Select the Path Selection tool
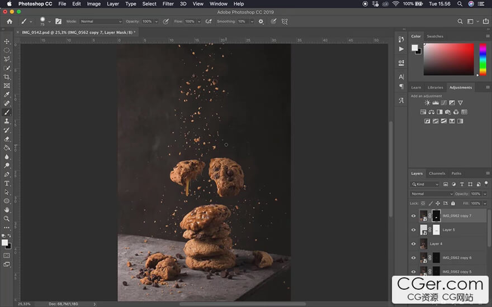The width and height of the screenshot is (492, 307). coord(7,192)
